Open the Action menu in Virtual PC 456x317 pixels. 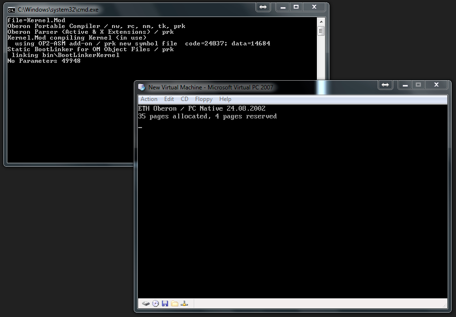tap(149, 99)
